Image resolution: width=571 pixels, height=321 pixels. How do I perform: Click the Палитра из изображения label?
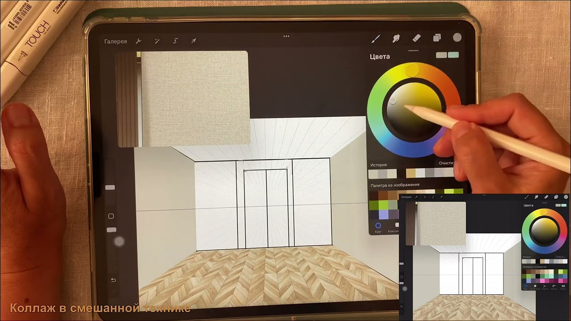(395, 185)
